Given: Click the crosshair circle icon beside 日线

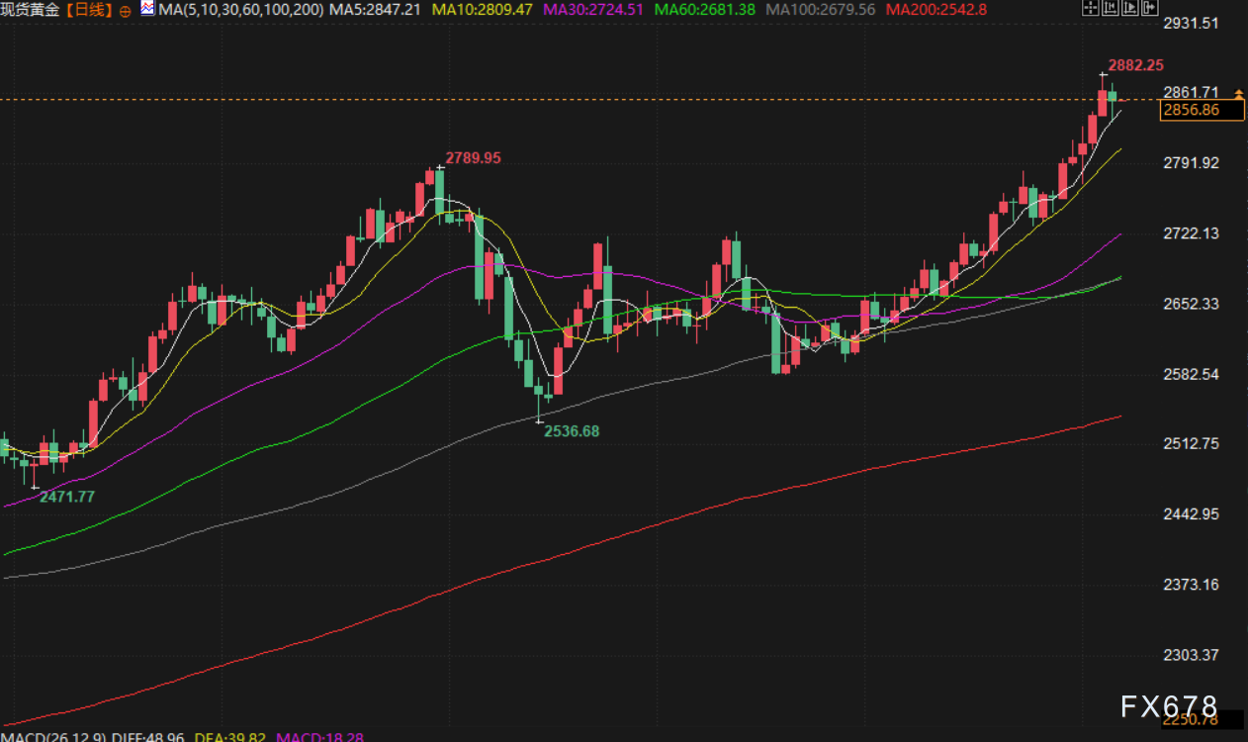Looking at the screenshot, I should coord(125,10).
